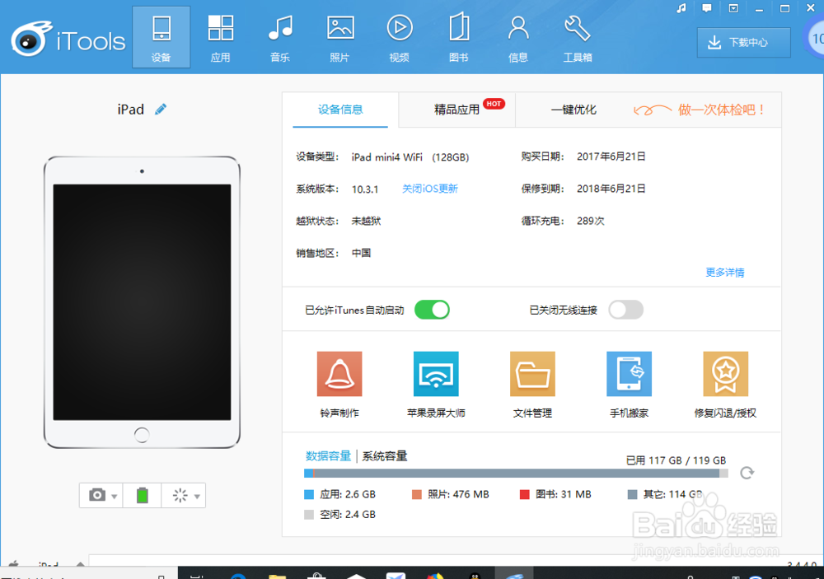Click the gray 空闲 legend swatch
Image resolution: width=824 pixels, height=579 pixels.
point(309,515)
